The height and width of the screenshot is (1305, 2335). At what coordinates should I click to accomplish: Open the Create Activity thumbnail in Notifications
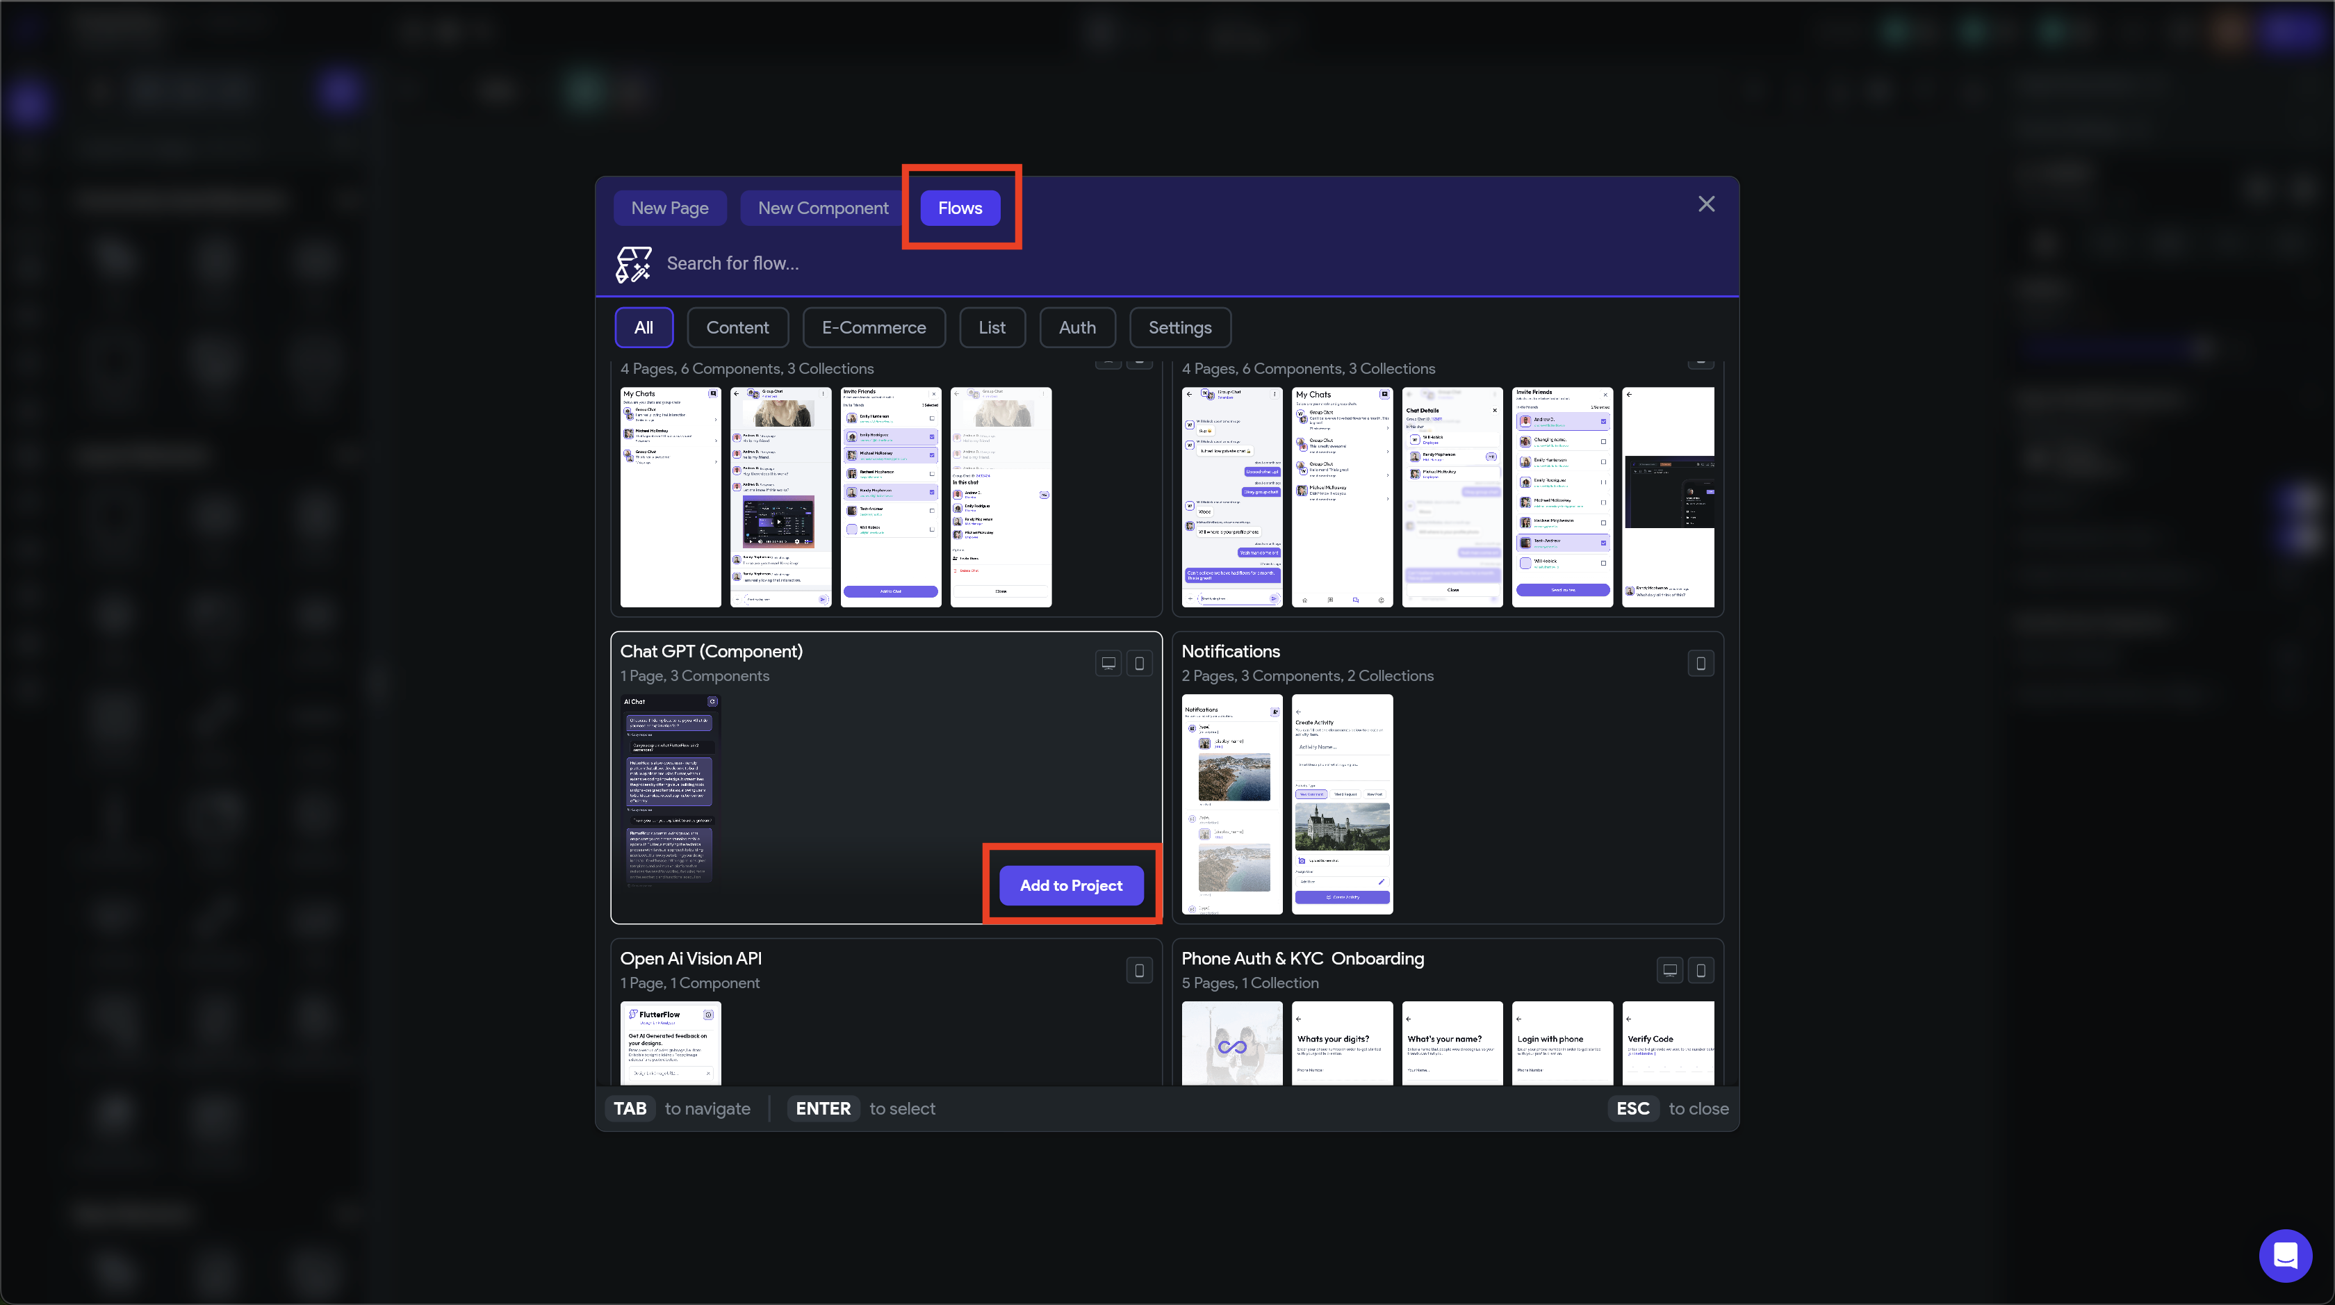point(1341,804)
